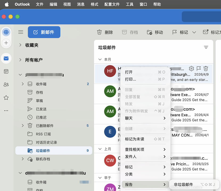Select the 草稿 folder

pyautogui.click(x=39, y=101)
